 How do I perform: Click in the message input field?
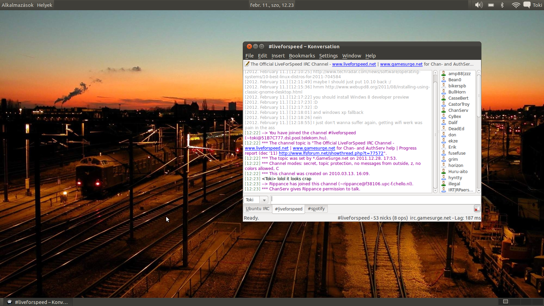click(x=374, y=200)
